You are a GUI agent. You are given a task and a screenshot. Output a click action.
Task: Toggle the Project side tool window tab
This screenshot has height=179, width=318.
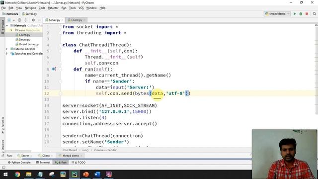(x=2, y=27)
